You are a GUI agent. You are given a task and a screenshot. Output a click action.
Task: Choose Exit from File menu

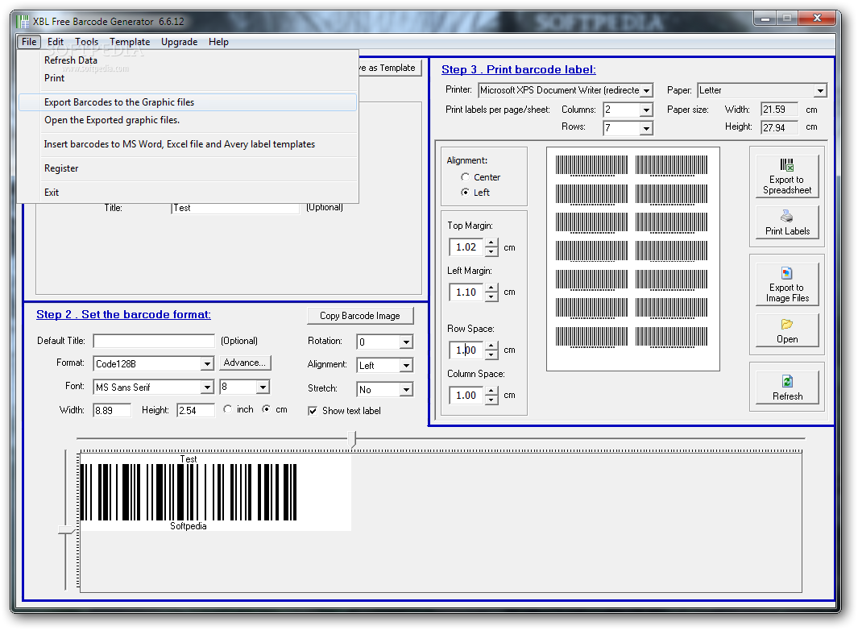pos(188,192)
